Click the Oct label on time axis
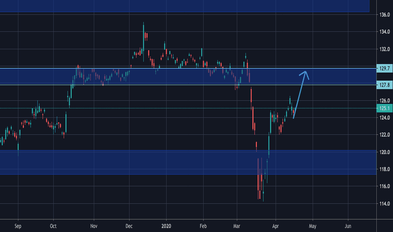The image size is (393, 232). click(53, 226)
